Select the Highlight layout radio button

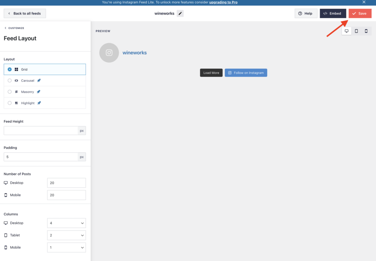10,103
